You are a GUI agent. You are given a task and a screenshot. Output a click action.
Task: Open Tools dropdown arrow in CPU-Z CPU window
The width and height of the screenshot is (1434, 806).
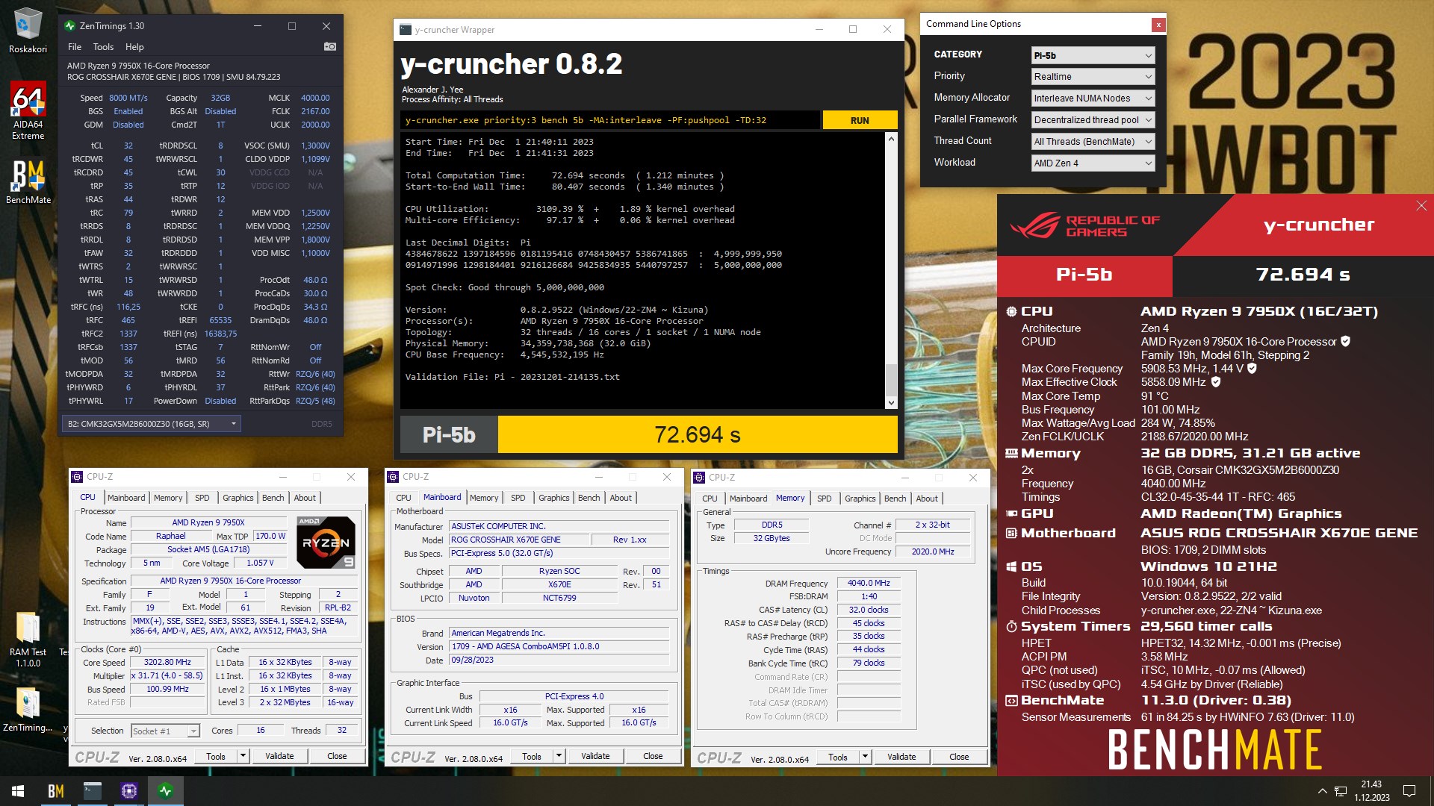tap(243, 756)
